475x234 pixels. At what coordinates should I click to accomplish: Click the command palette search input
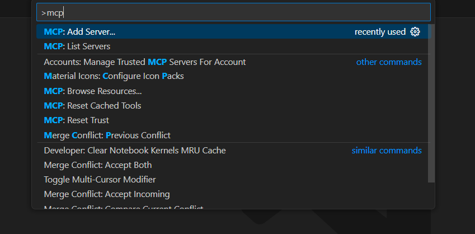click(x=233, y=12)
